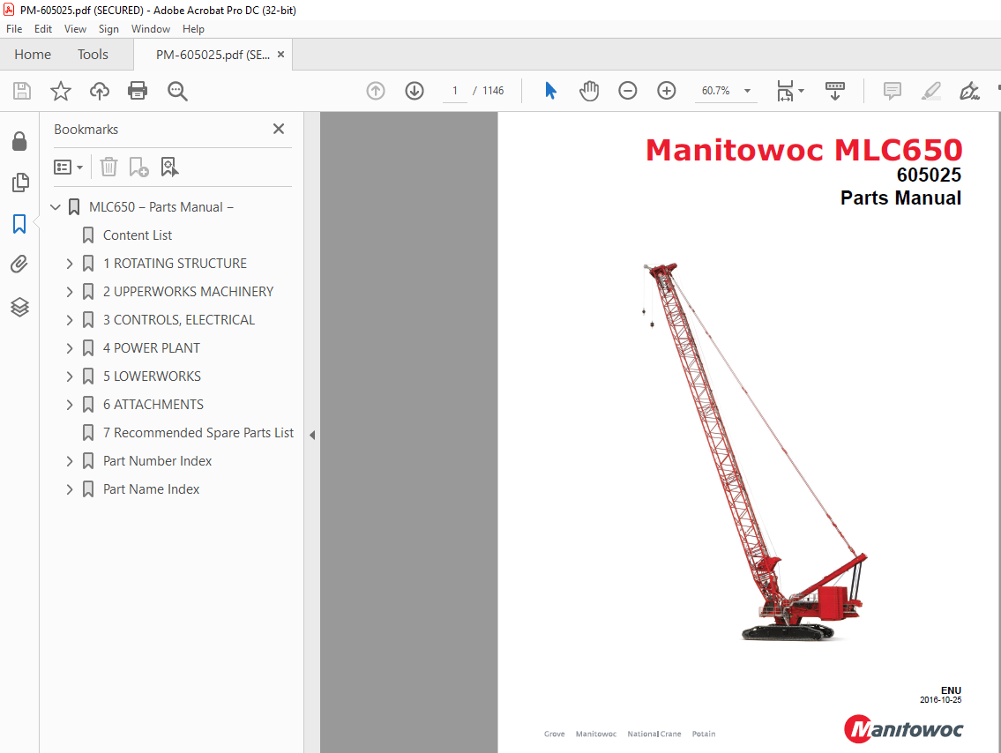Open the Sign menu

point(108,29)
